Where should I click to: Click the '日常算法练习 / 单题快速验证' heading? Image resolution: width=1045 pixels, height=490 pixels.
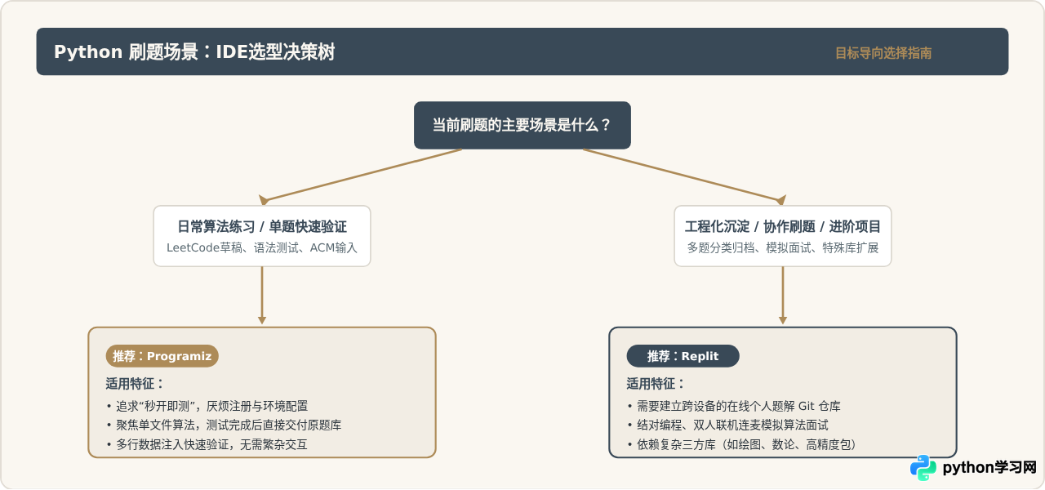[262, 227]
